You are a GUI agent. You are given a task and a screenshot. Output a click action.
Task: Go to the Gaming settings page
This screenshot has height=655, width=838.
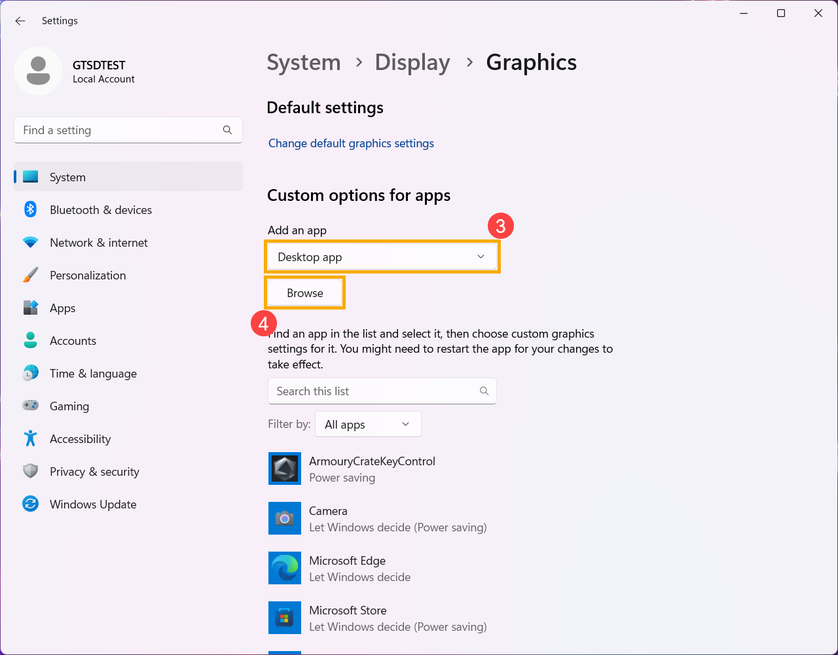click(69, 406)
